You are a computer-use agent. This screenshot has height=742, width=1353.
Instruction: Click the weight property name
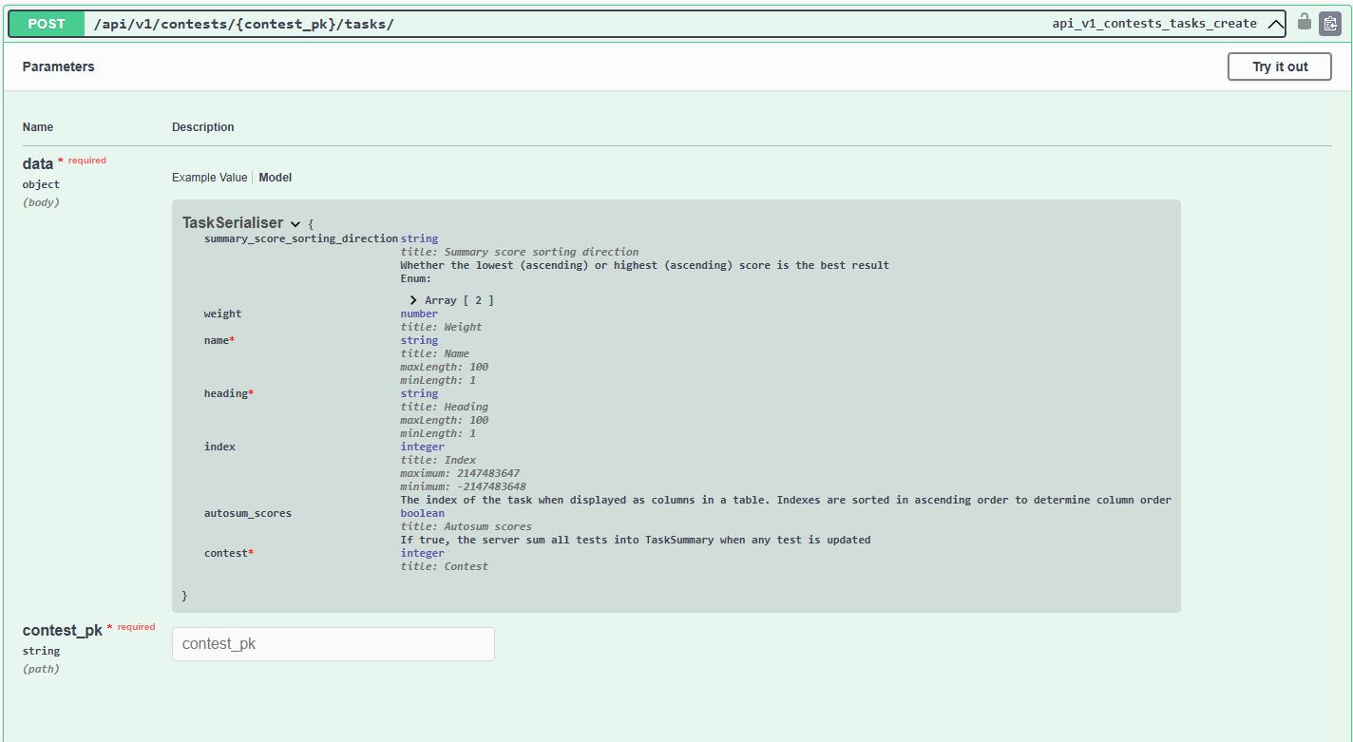[x=223, y=314]
